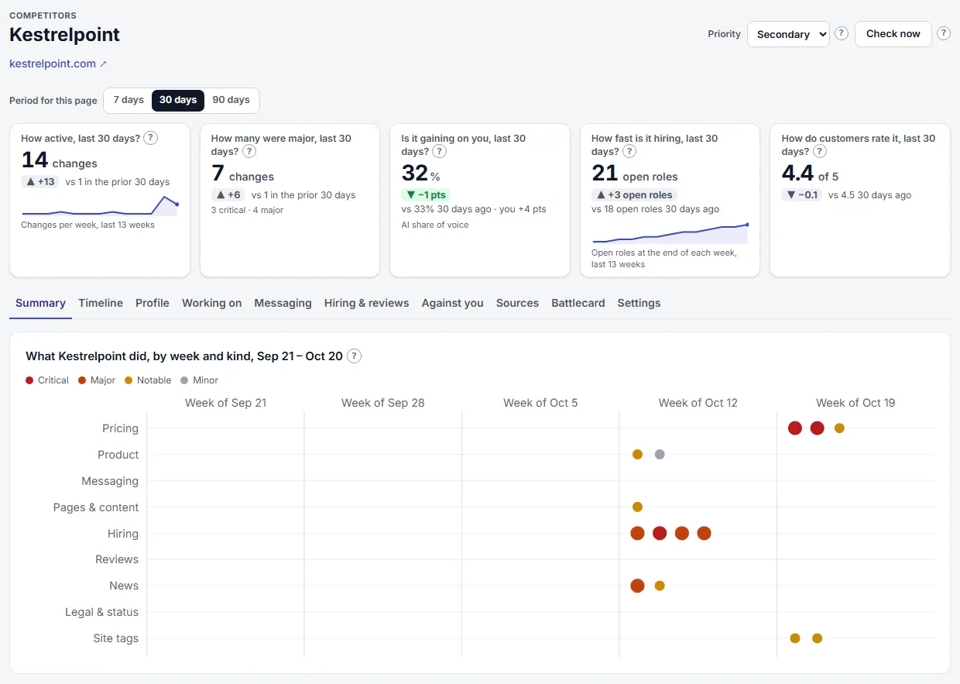Click help icon on How many were major card
The image size is (960, 684).
coord(249,151)
